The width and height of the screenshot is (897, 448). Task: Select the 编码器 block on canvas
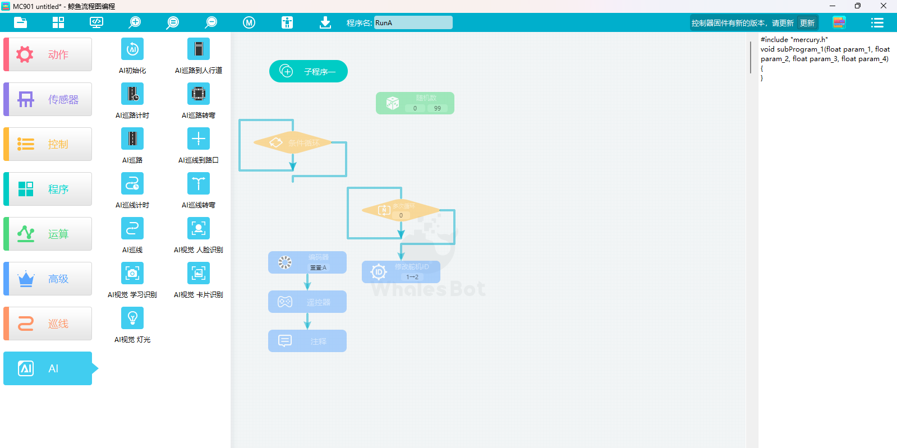point(307,262)
